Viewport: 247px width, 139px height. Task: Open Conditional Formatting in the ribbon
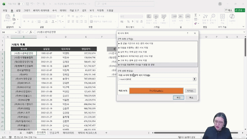coord(149,19)
